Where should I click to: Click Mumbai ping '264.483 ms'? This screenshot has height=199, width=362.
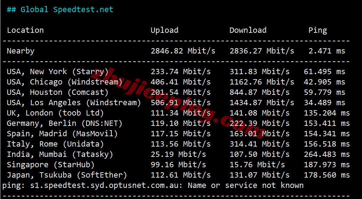click(x=327, y=154)
